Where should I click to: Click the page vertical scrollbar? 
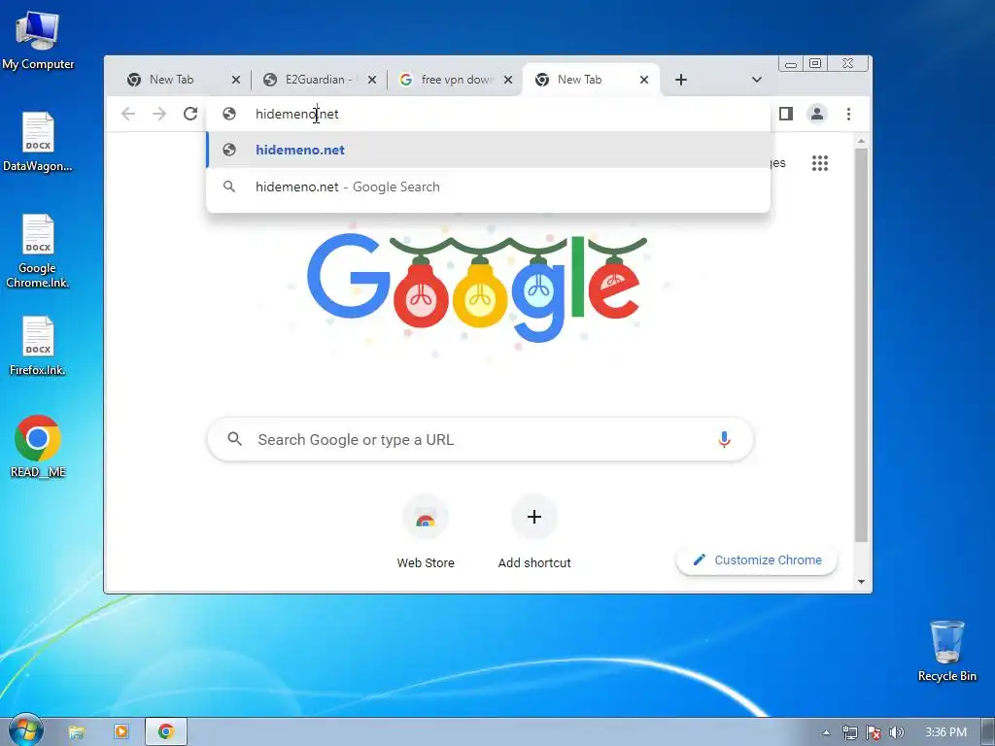[x=861, y=345]
